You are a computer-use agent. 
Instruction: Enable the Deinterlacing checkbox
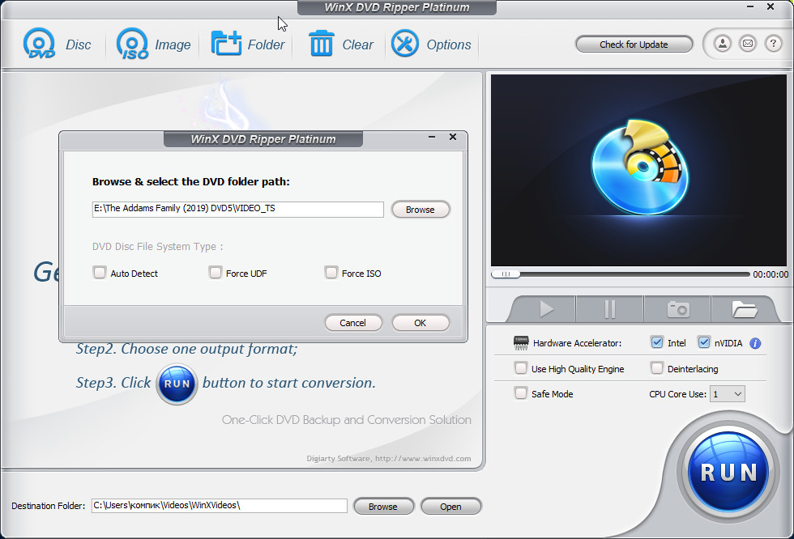[x=657, y=368]
